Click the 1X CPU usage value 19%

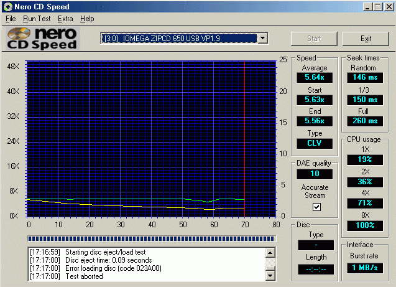365,159
